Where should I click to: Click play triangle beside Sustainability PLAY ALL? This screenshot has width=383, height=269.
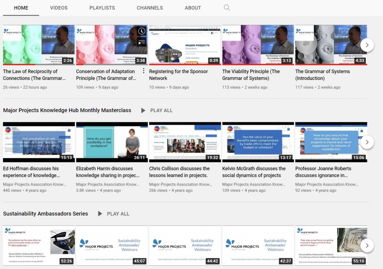click(100, 214)
